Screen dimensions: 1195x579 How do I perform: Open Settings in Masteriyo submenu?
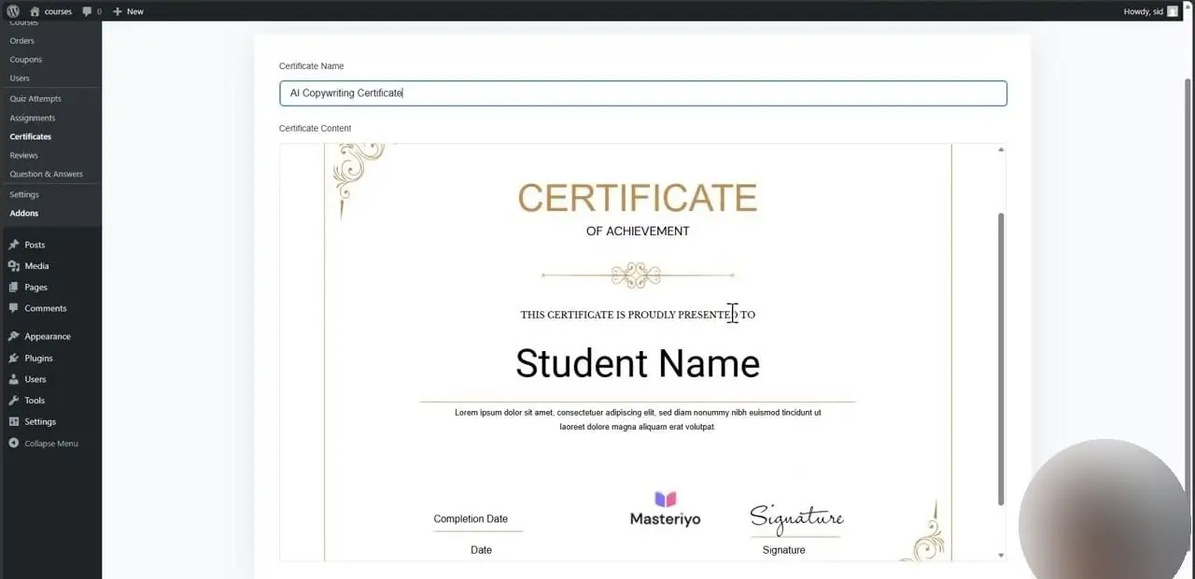coord(24,195)
